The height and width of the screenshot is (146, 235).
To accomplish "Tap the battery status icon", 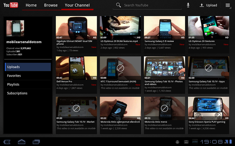I will (231, 142).
